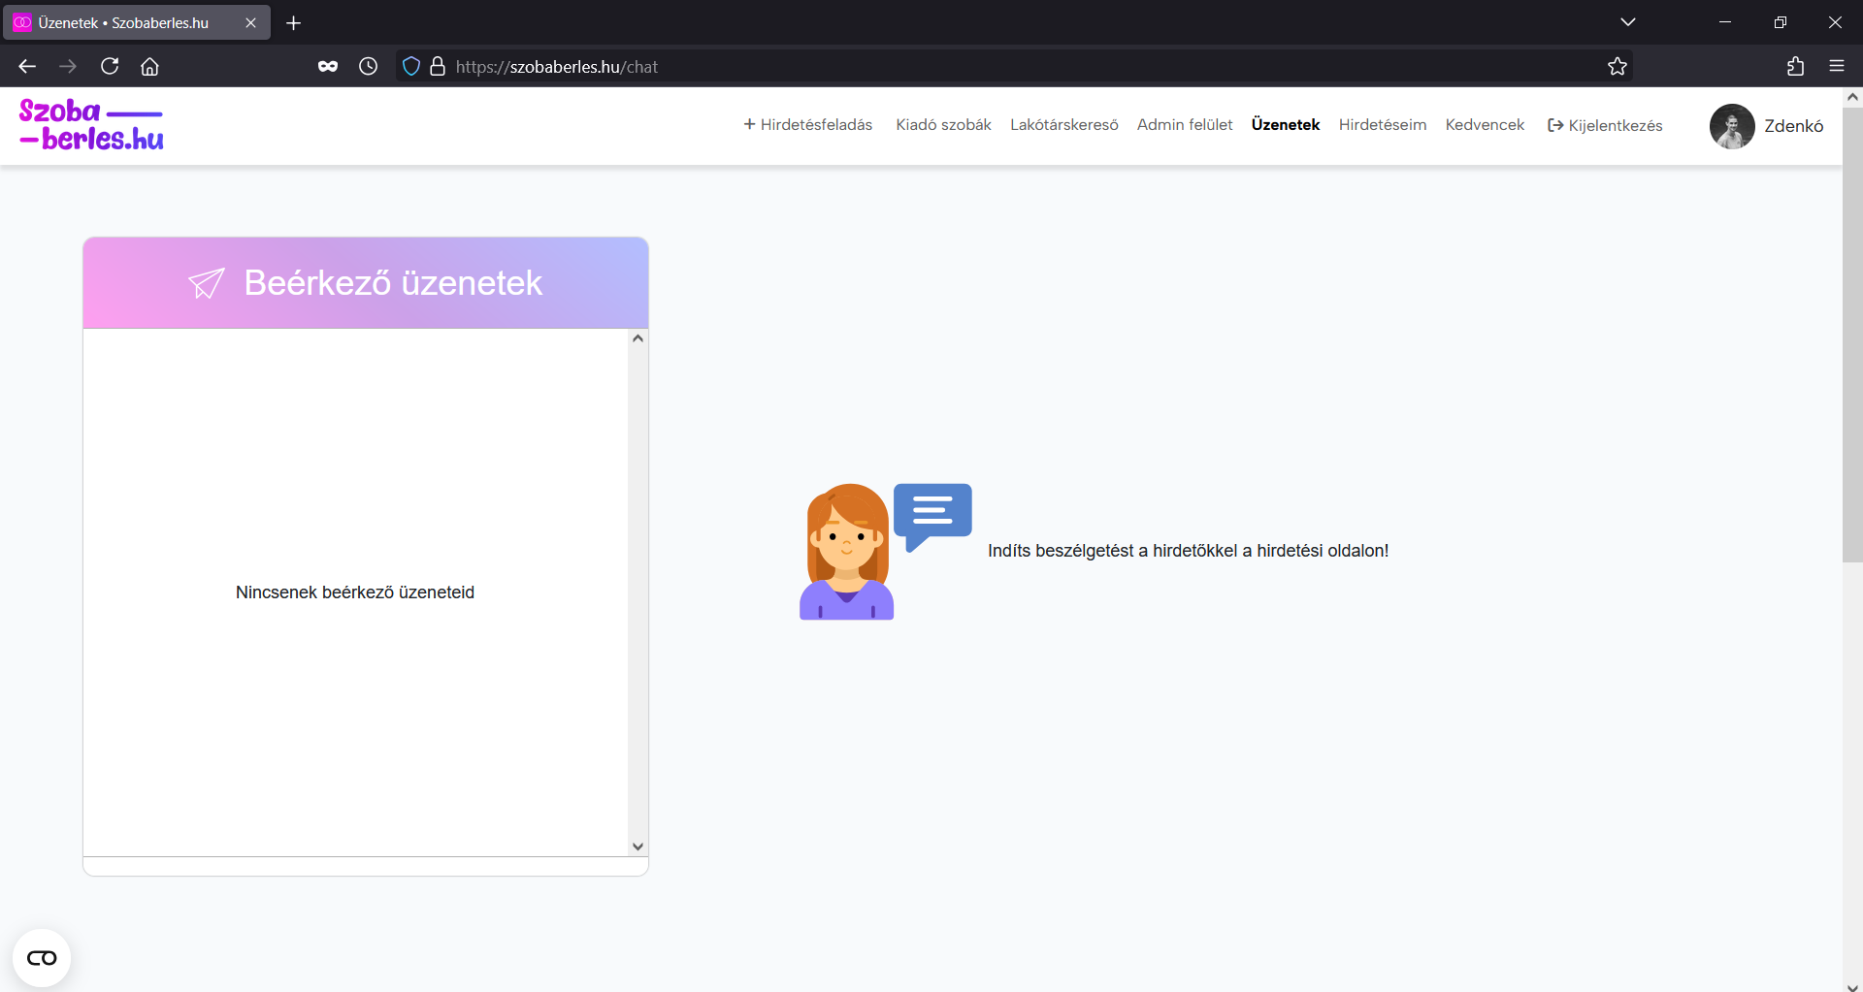Image resolution: width=1863 pixels, height=992 pixels.
Task: Open the round widget in bottom-left corner
Action: click(x=42, y=958)
